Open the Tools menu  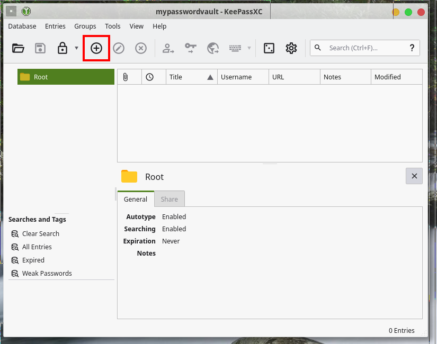[113, 26]
